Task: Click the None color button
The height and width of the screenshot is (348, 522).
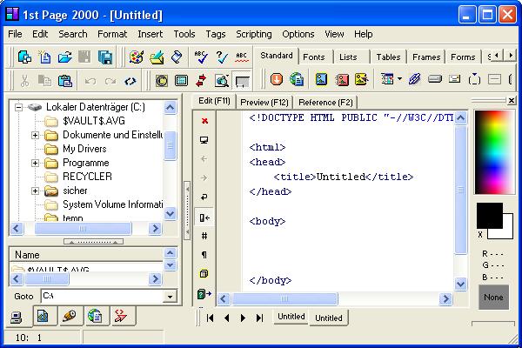Action: [x=493, y=297]
